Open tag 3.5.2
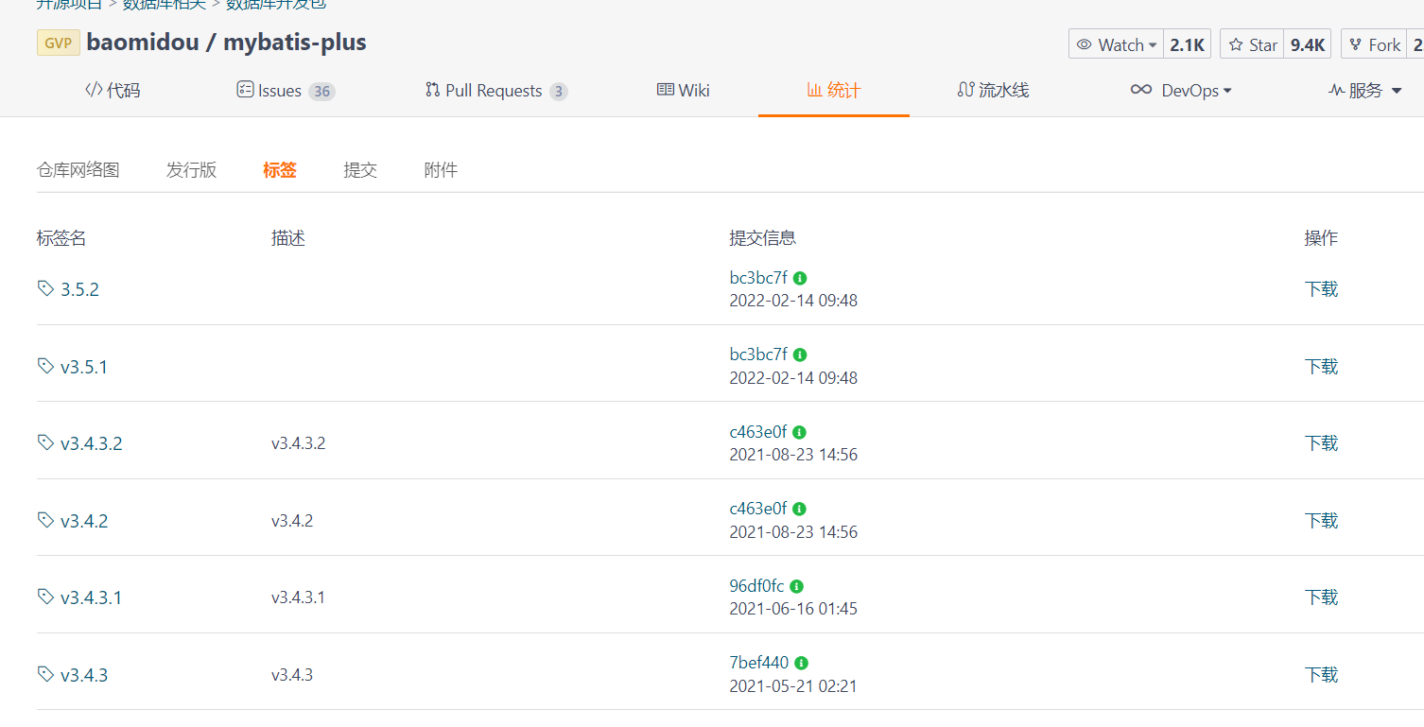 79,289
